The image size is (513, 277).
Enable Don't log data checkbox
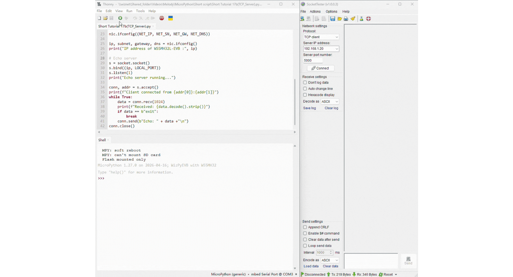[305, 82]
